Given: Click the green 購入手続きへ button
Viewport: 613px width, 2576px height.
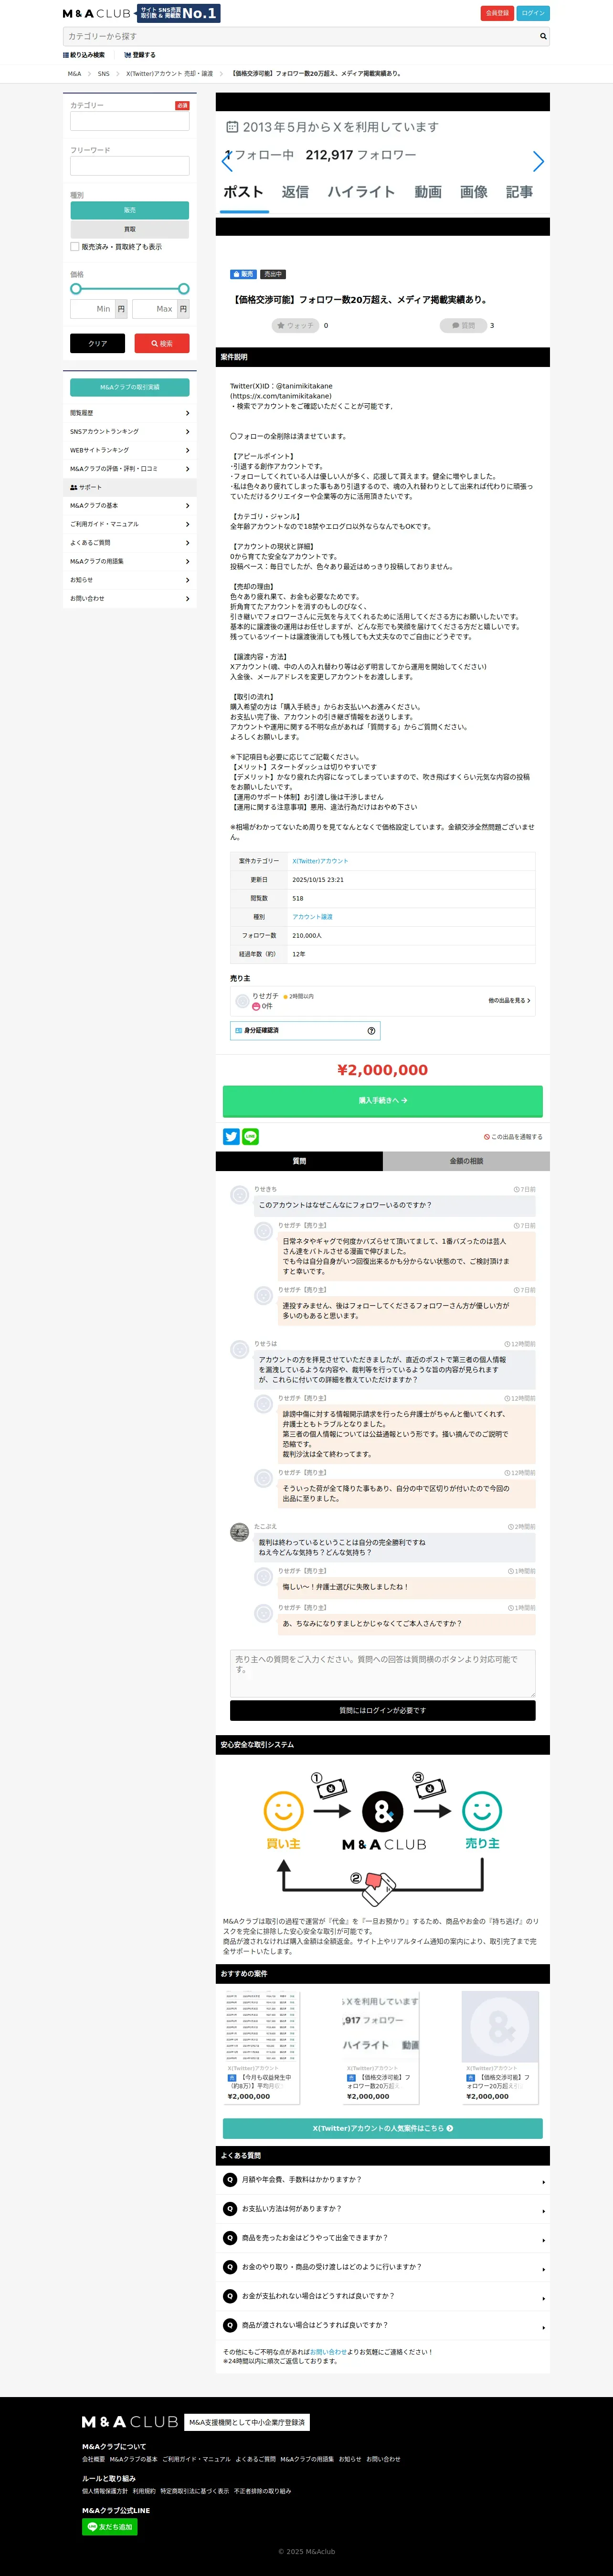Looking at the screenshot, I should (383, 1100).
